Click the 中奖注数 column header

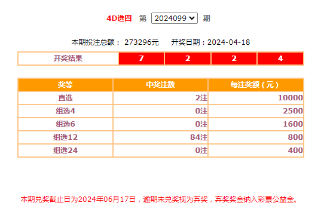[x=160, y=85]
